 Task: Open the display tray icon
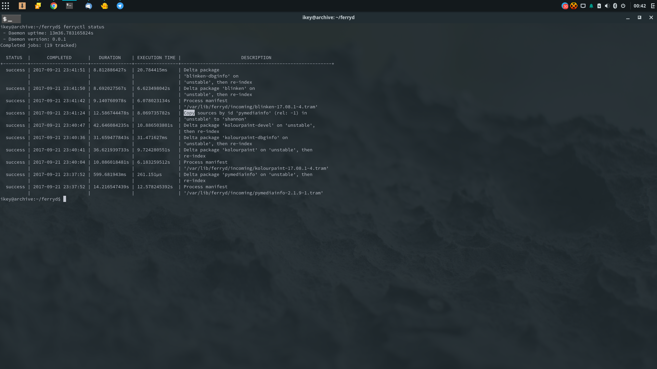pos(583,6)
